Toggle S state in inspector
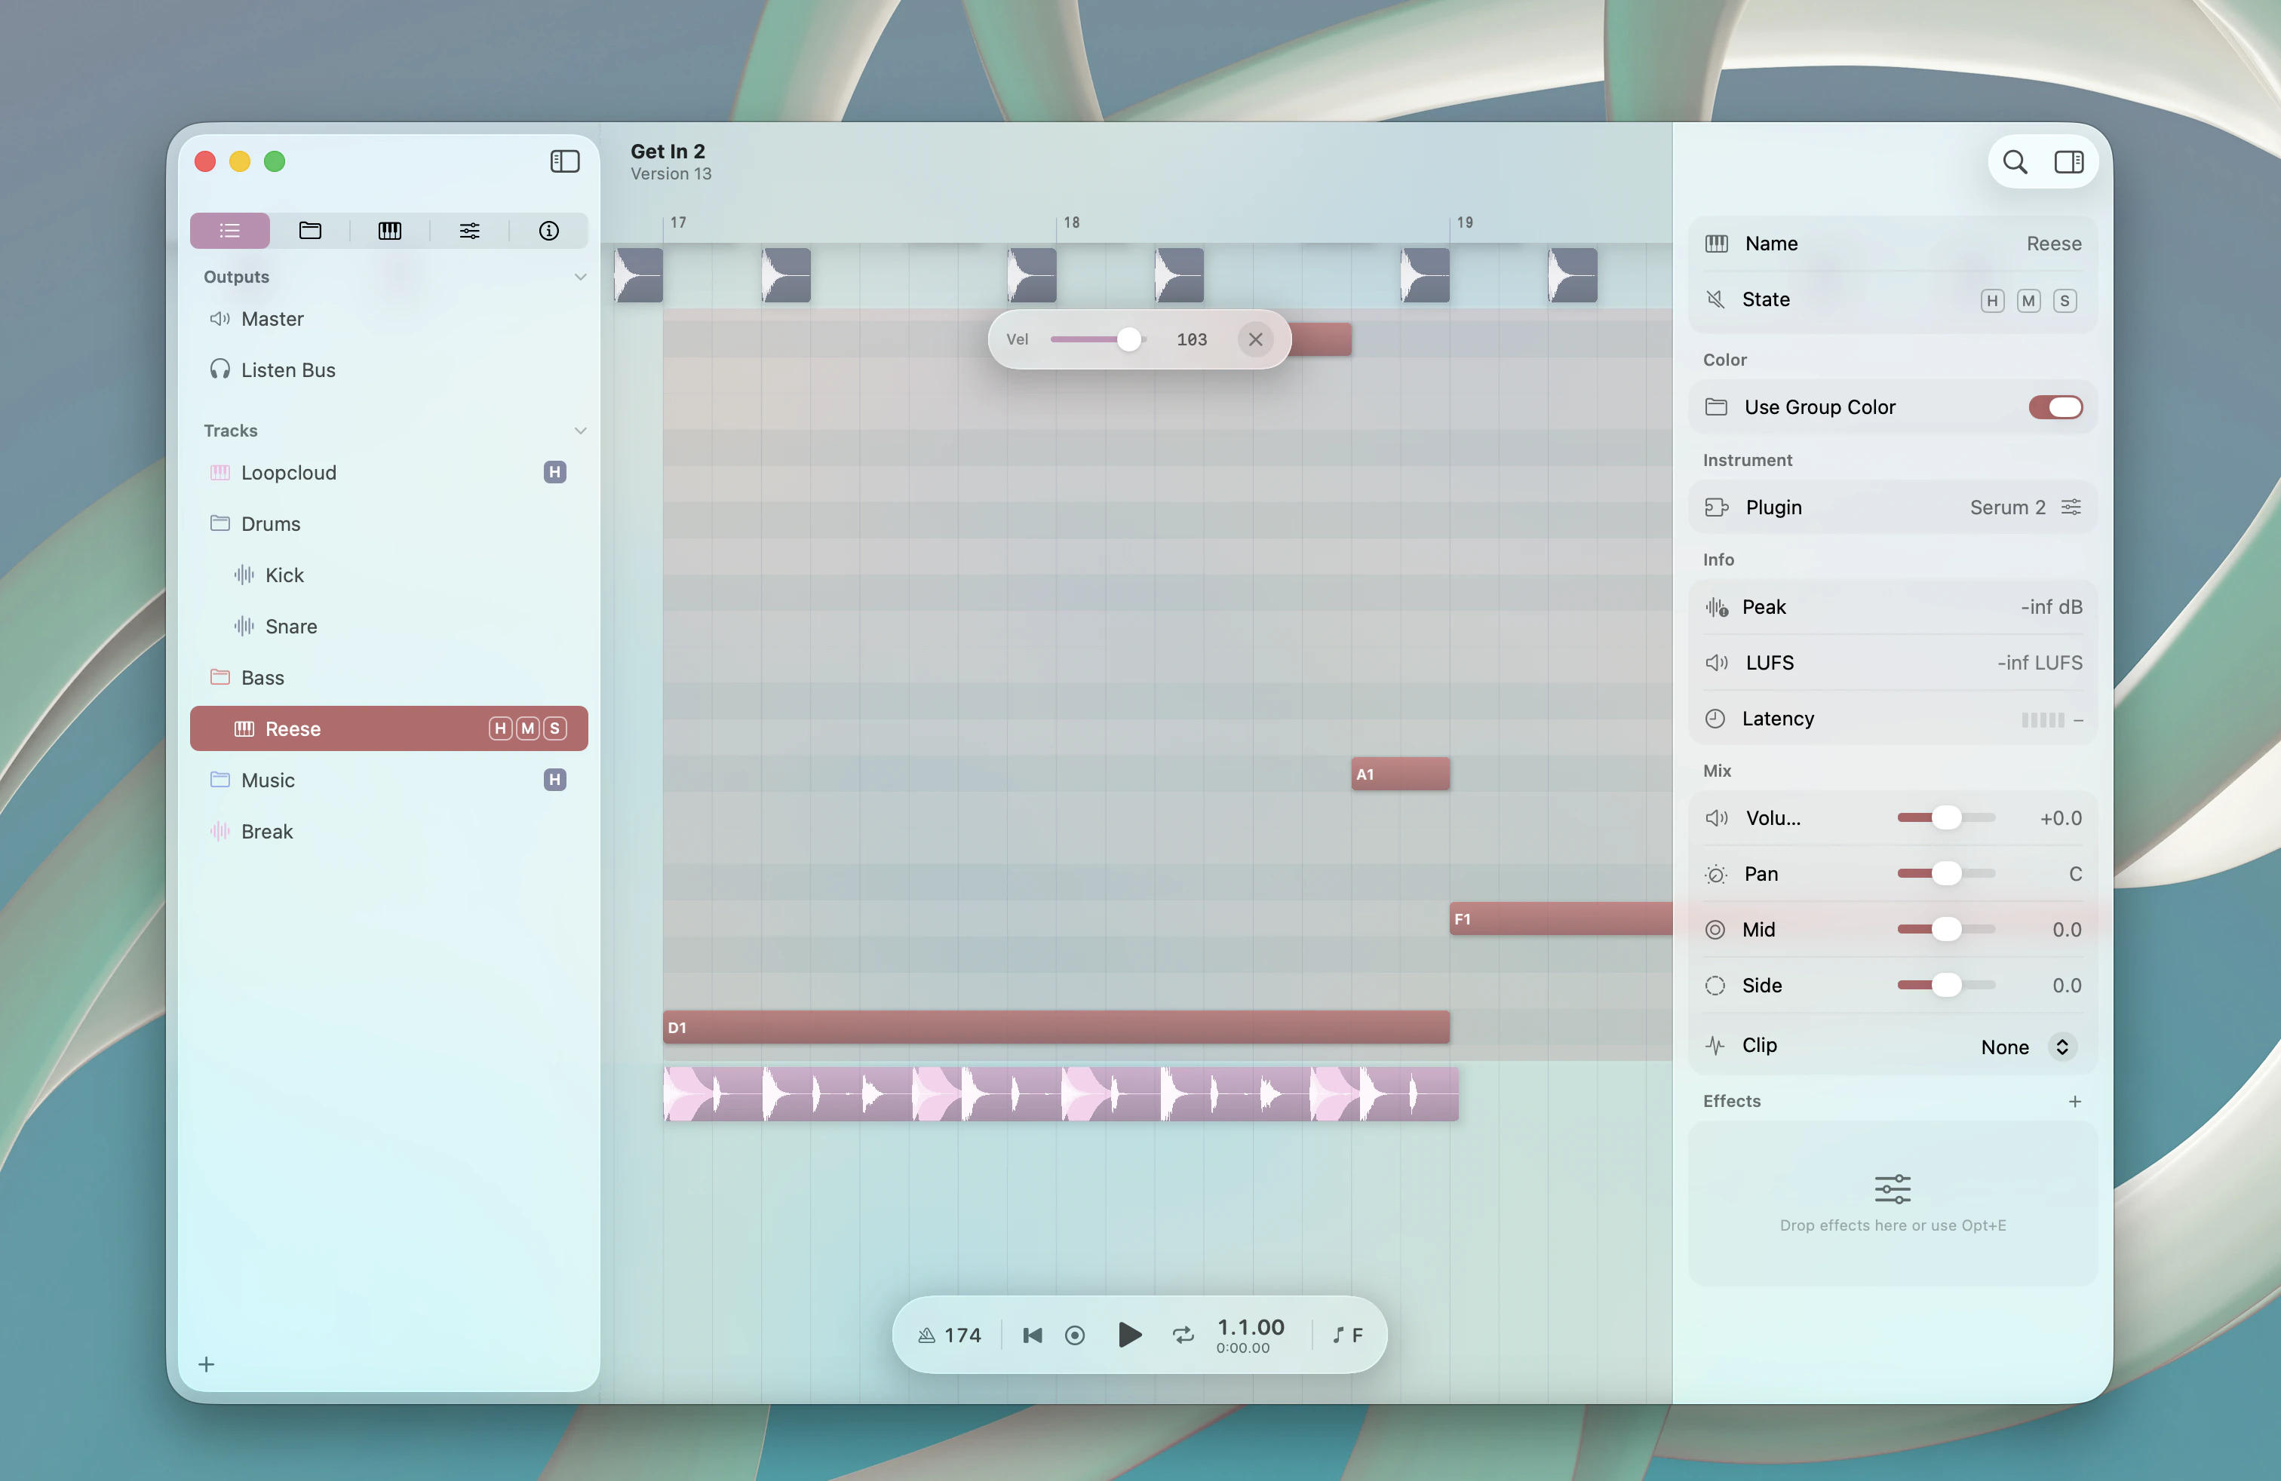Screen dimensions: 2281x1481 tap(2065, 301)
